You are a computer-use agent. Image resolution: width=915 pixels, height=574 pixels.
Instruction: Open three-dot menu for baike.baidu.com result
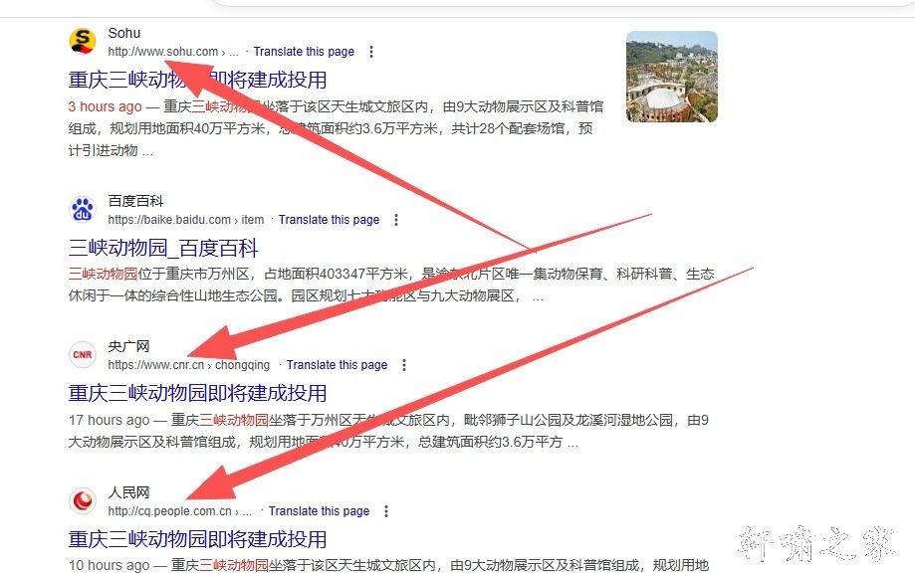(x=396, y=220)
